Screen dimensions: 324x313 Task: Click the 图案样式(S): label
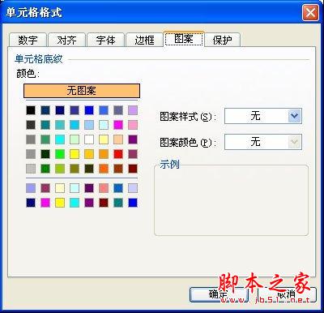click(x=188, y=117)
